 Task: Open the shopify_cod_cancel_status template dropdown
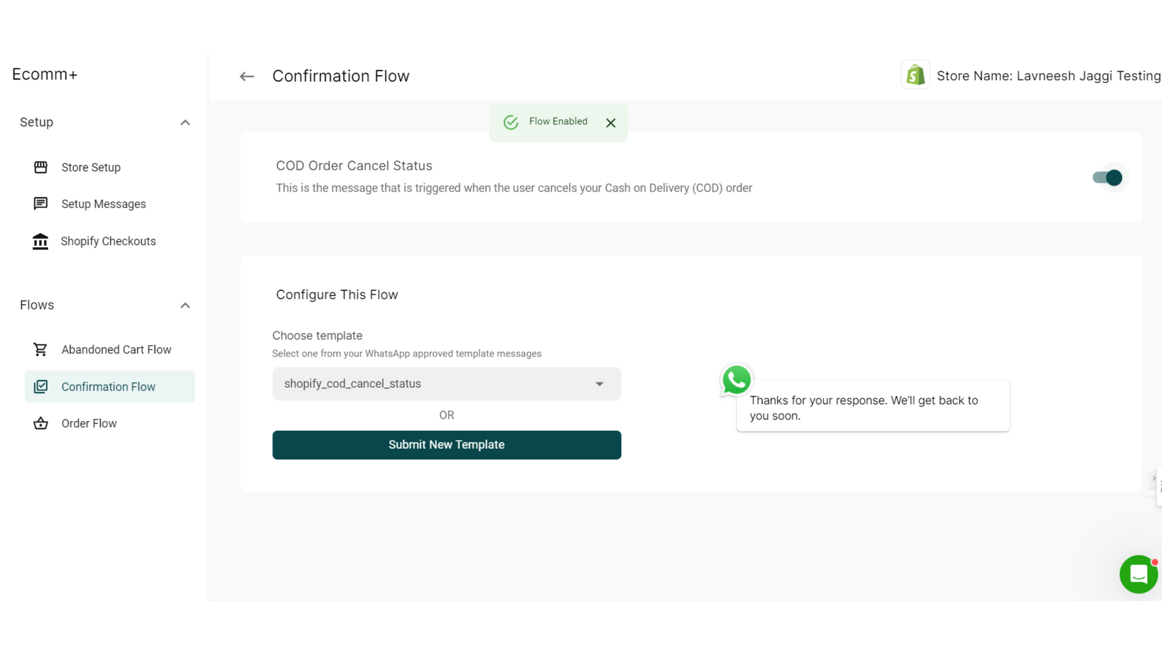click(x=446, y=384)
